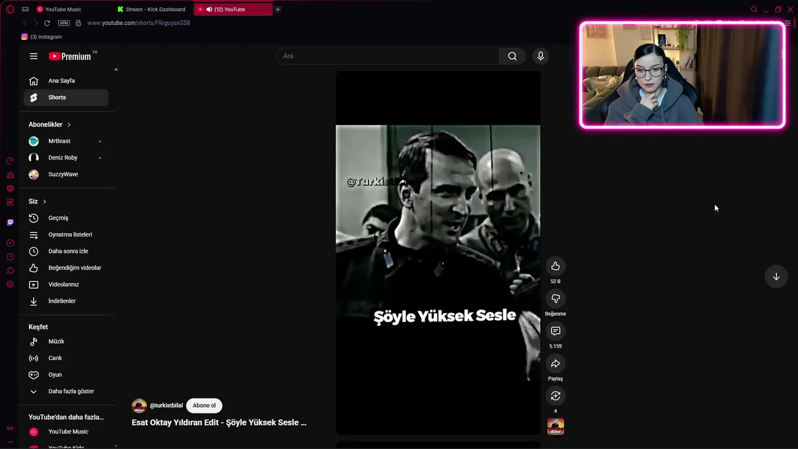Open Daha sonra izle
This screenshot has width=798, height=449.
[66, 251]
